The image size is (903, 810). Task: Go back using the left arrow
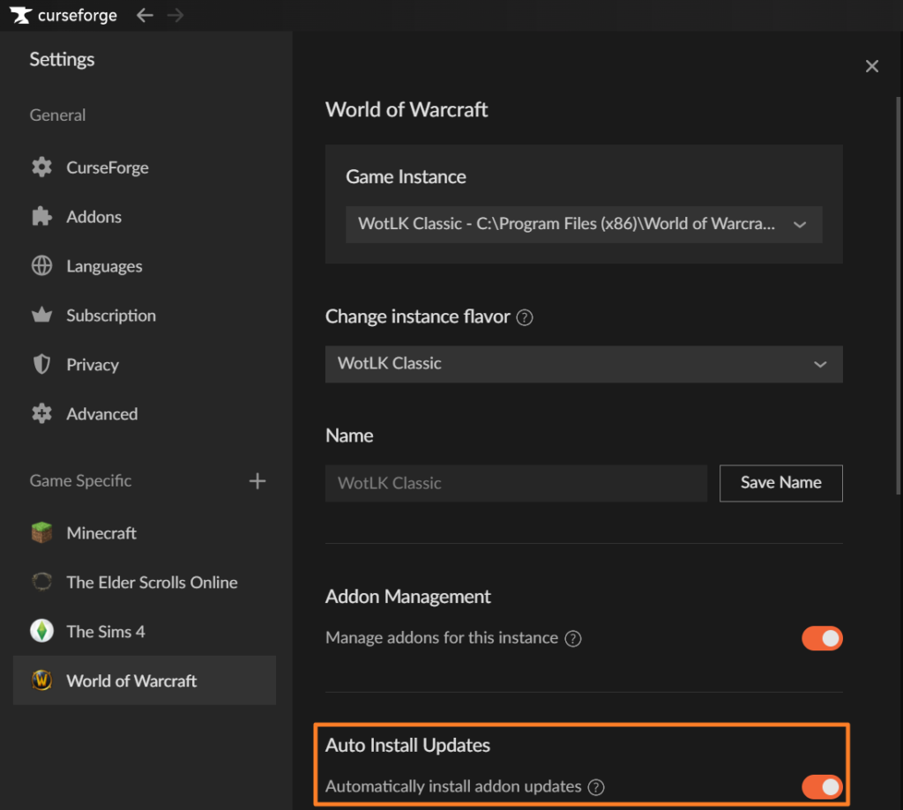point(145,16)
